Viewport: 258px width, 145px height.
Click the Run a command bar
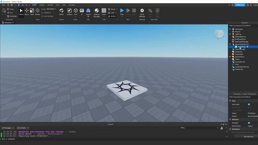click(x=114, y=139)
